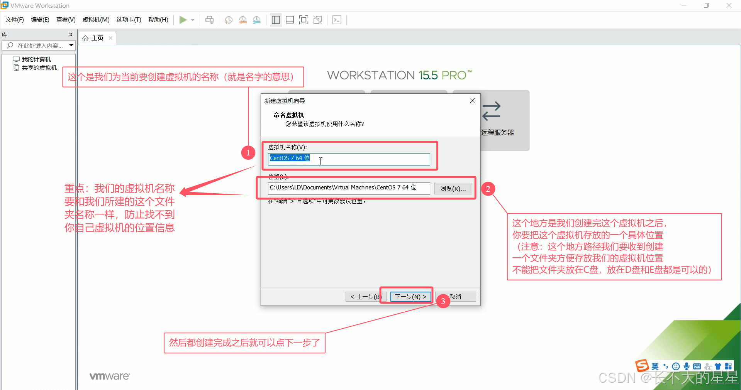The image size is (741, 390).
Task: Close the 主页 tab
Action: click(x=110, y=38)
